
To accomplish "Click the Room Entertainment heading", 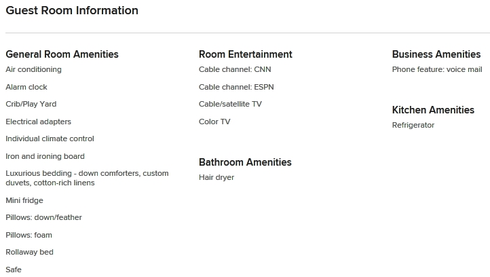I will pos(246,54).
